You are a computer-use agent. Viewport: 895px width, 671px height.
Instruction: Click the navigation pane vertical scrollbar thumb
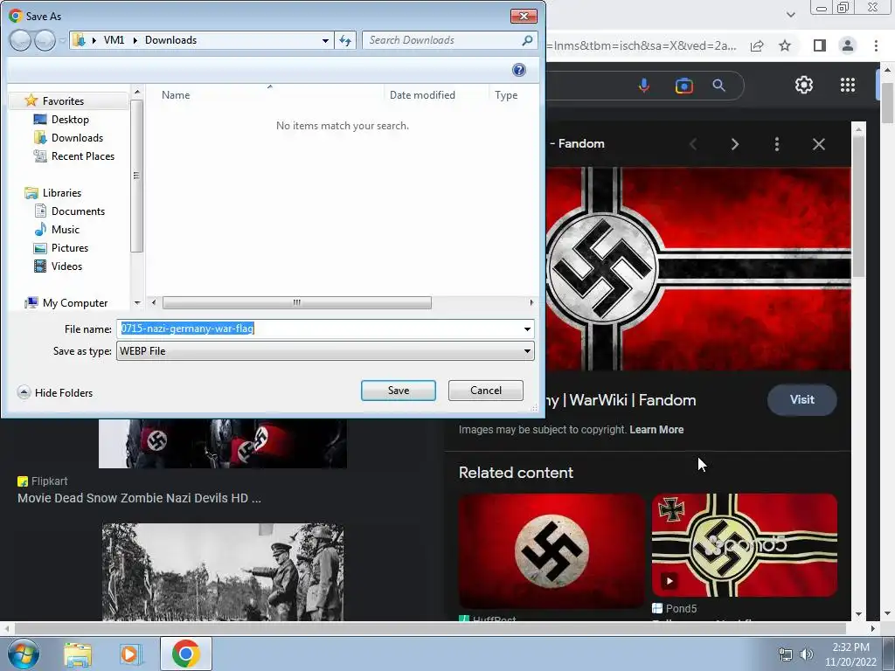click(x=136, y=176)
